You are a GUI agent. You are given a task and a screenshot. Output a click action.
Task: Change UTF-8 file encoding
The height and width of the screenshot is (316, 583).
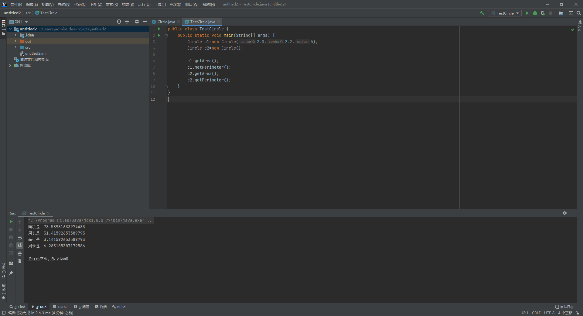coord(549,313)
